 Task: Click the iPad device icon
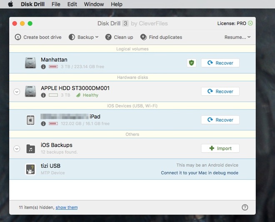[x=30, y=120]
